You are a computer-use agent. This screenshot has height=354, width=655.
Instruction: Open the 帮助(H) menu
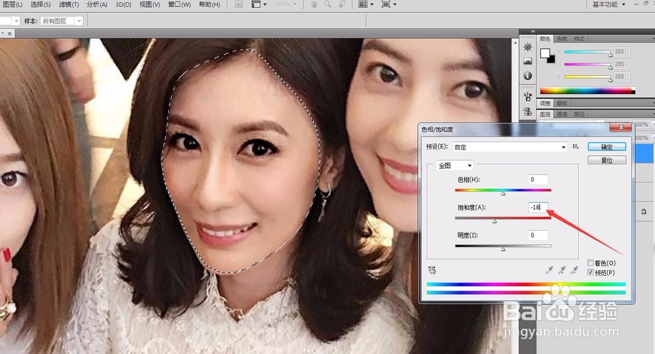210,4
